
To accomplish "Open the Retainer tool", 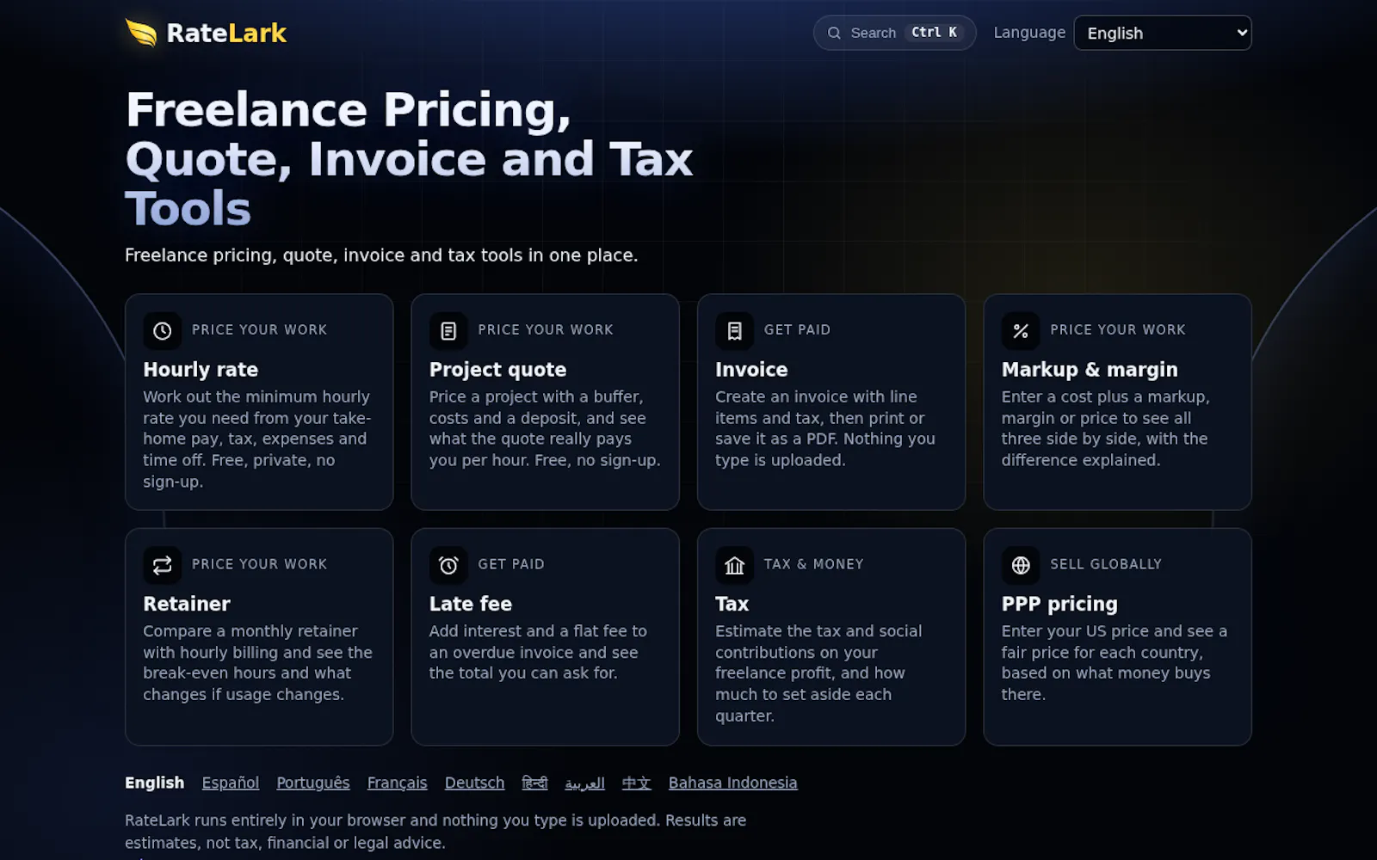I will [x=259, y=636].
